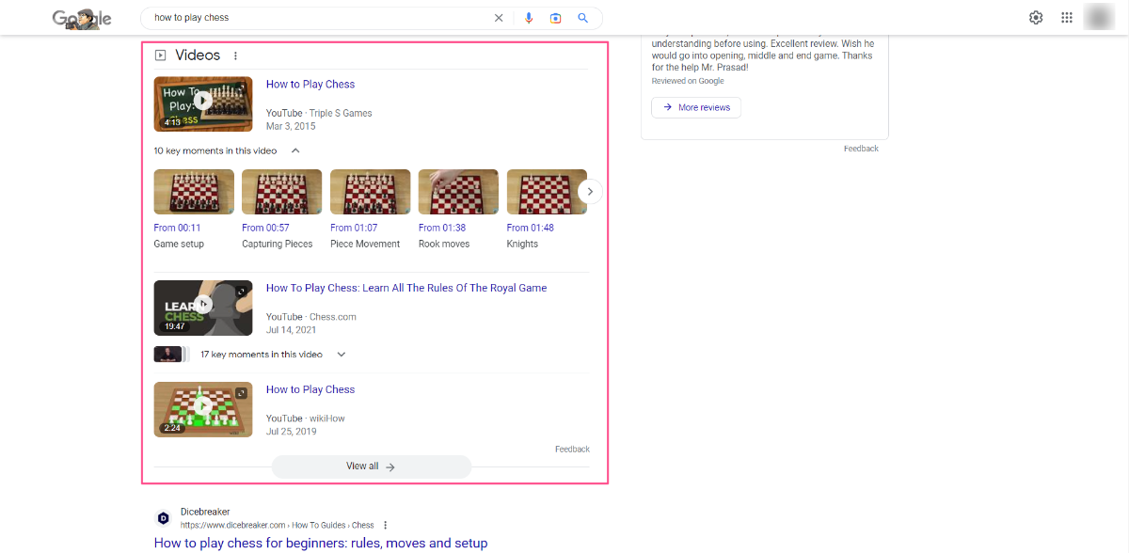Click the Jul 25, 2019 date
This screenshot has height=553, width=1129.
click(x=291, y=432)
